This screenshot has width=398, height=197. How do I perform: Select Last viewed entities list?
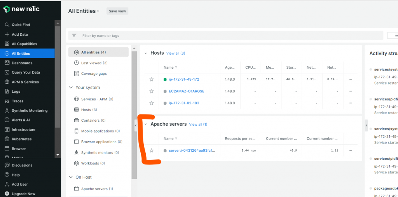point(91,63)
